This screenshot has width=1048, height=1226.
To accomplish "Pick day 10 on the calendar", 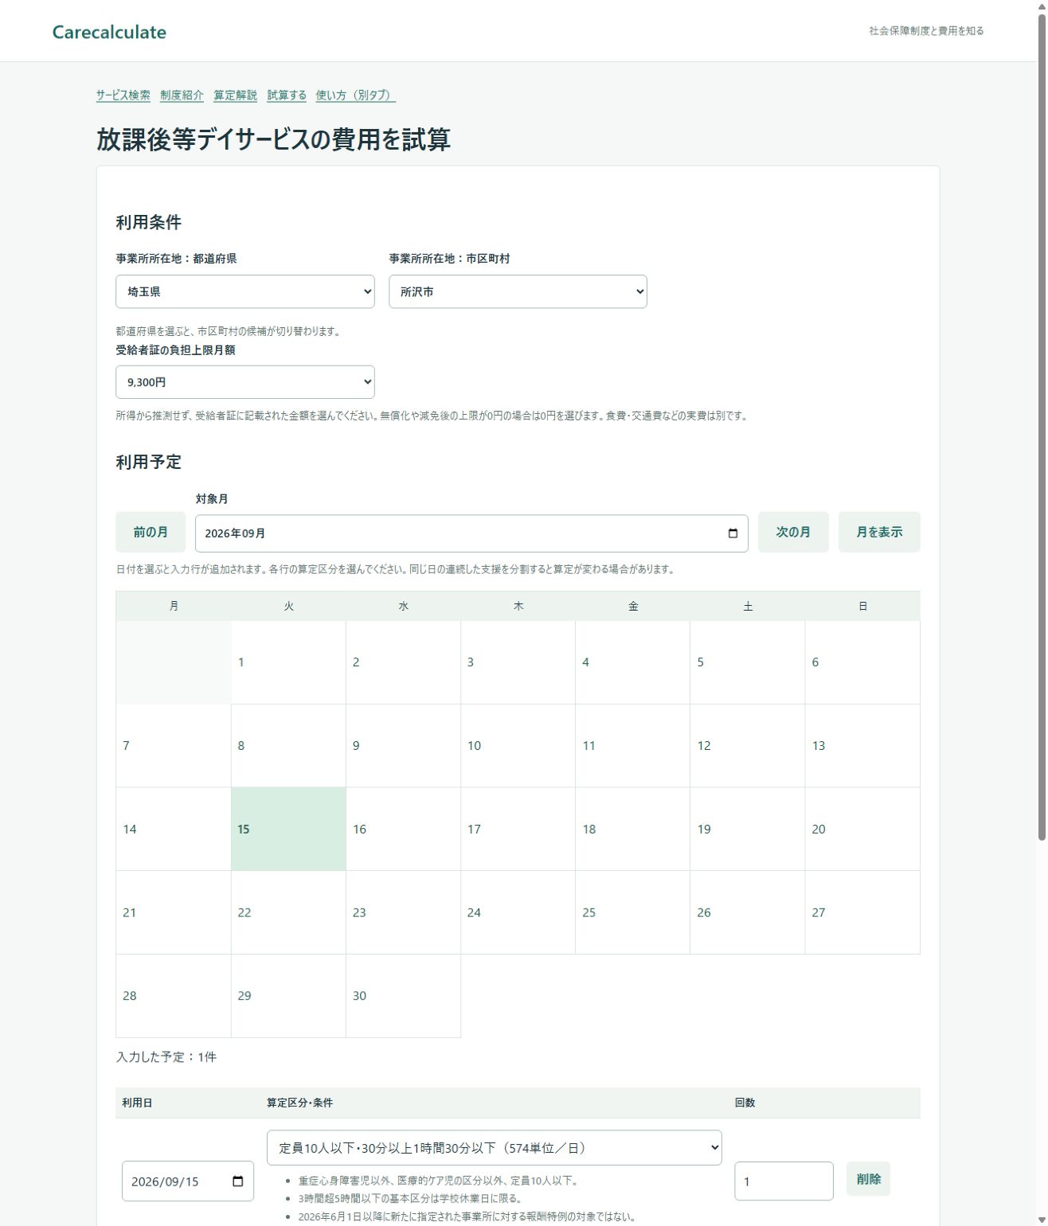I will point(518,746).
